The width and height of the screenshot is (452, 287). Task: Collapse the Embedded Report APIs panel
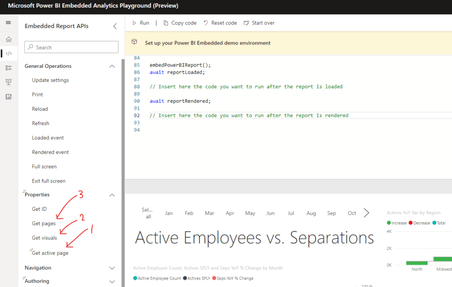tap(115, 26)
